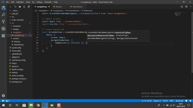Open the Terminal menu
The height and width of the screenshot is (108, 193).
pos(48,2)
